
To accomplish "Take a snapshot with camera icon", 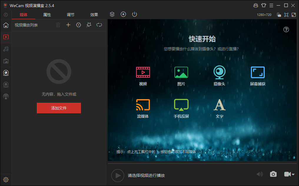I will point(273,174).
